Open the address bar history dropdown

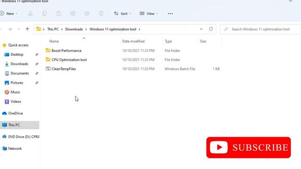click(x=201, y=29)
